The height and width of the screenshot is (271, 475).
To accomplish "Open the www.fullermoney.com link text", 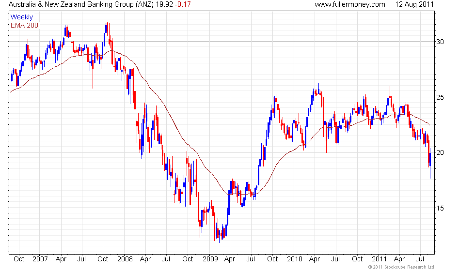I will (350, 4).
